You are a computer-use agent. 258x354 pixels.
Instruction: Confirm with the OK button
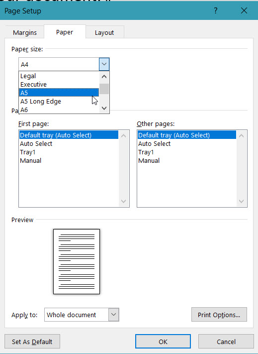pos(163,342)
